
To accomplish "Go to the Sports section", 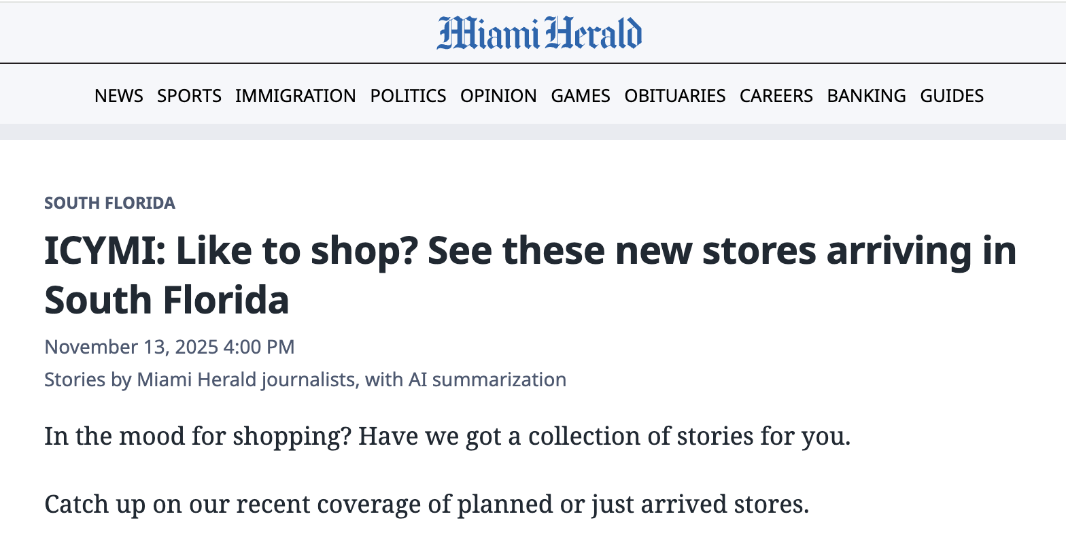I will [x=189, y=96].
